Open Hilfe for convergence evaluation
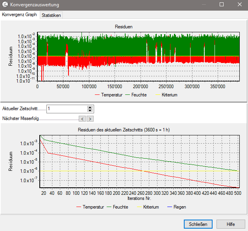The width and height of the screenshot is (248, 231). (x=231, y=224)
